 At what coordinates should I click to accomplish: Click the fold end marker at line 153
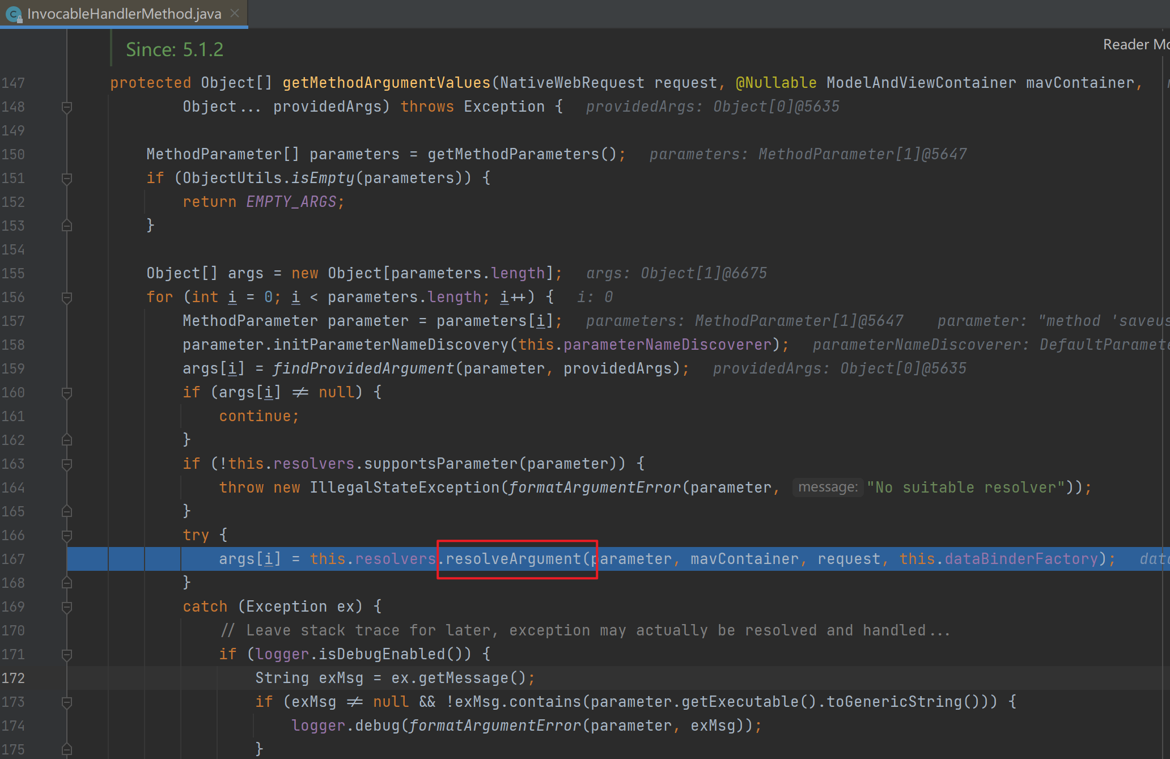(x=66, y=226)
